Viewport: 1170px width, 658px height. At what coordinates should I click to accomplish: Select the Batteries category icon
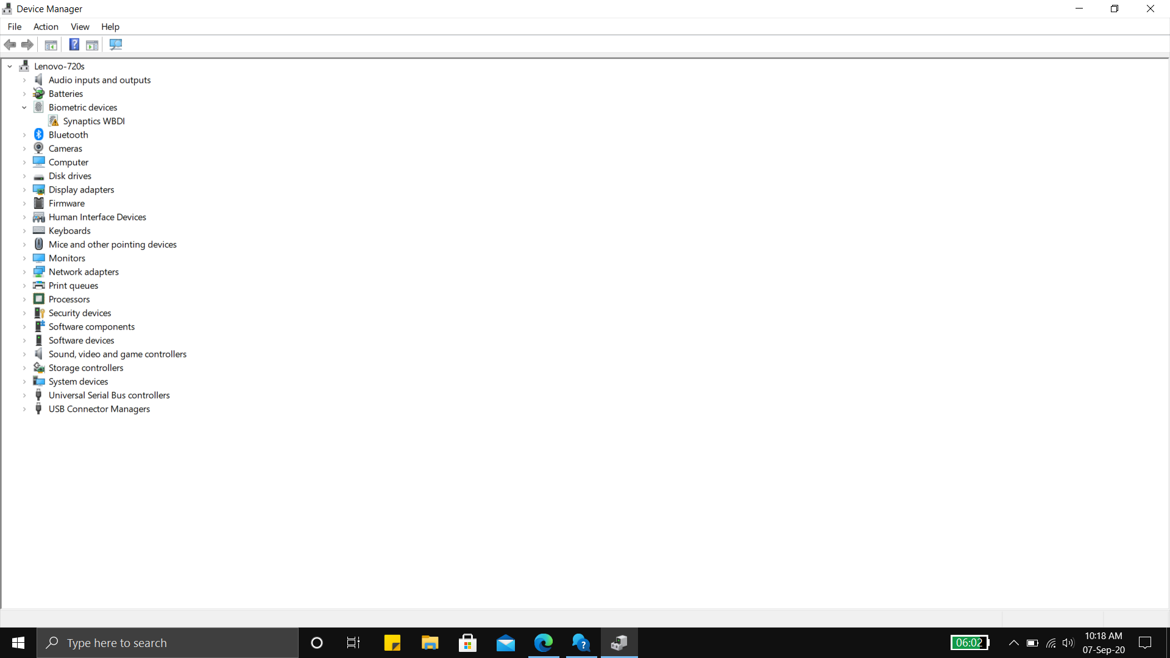tap(38, 93)
